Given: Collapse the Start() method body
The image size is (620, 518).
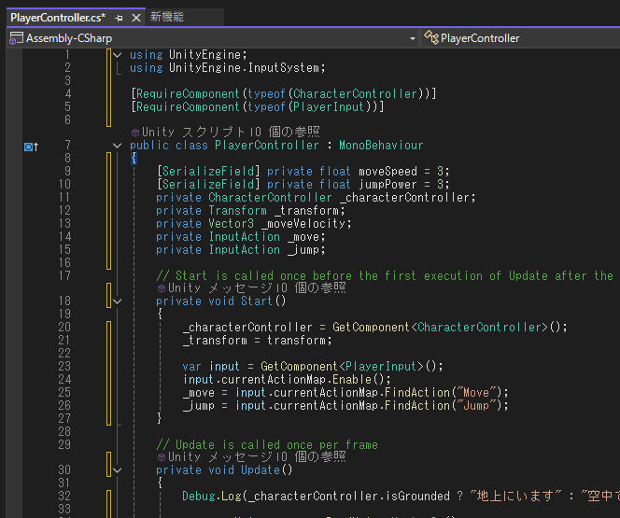Looking at the screenshot, I should click(x=117, y=301).
